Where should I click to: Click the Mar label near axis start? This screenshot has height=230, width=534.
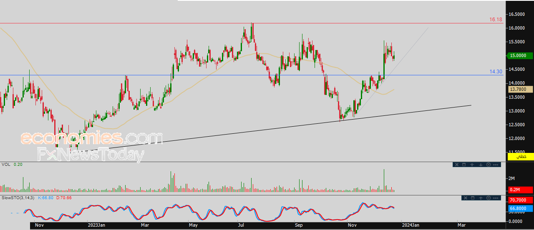[x=145, y=225]
